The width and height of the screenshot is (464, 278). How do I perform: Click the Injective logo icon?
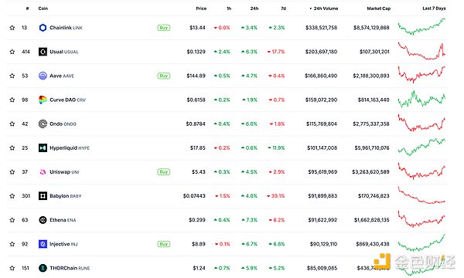pyautogui.click(x=43, y=244)
